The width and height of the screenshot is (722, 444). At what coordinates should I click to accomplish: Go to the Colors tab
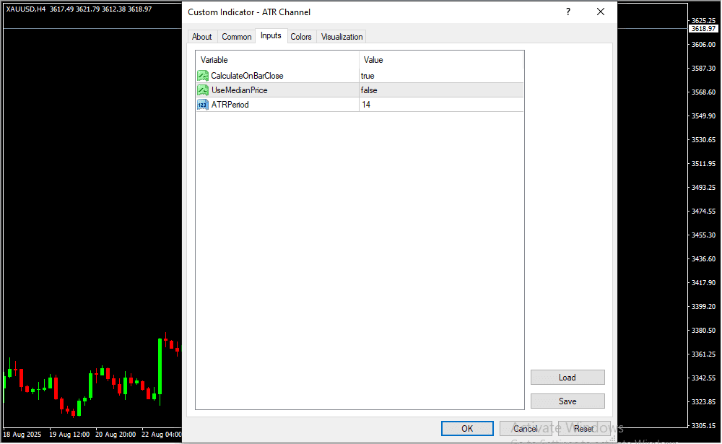301,37
